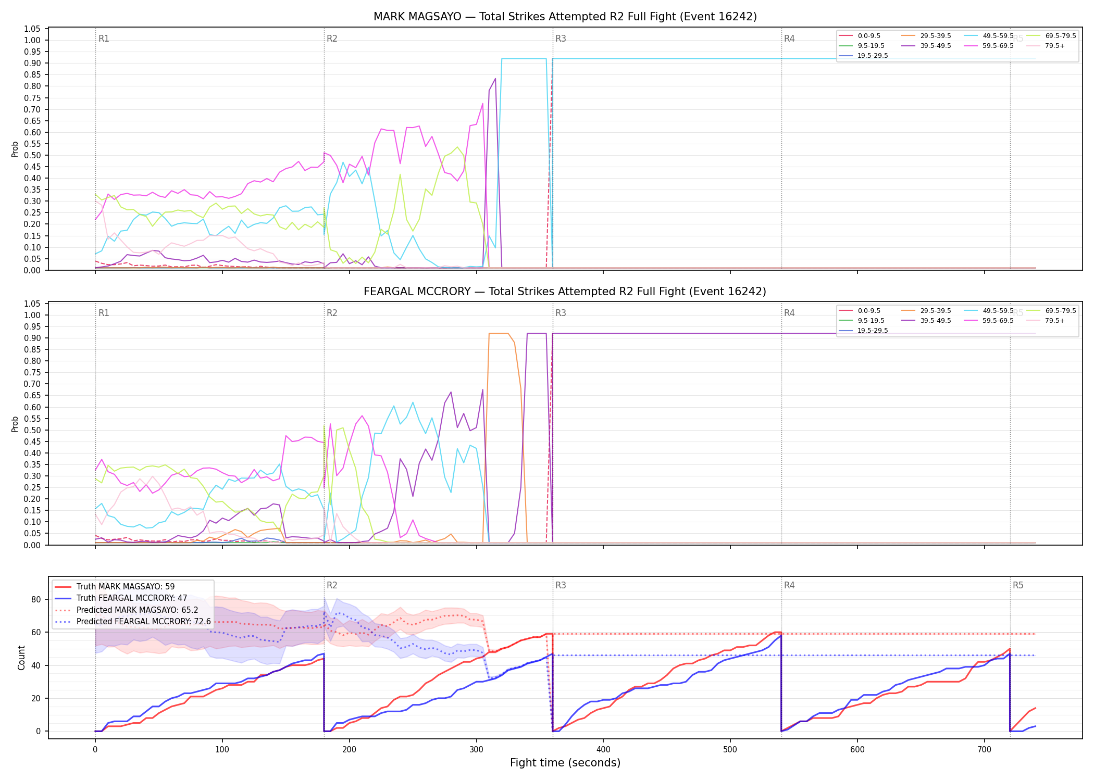Pick the 9.5-19.5 legend entry in McCrory chart
This screenshot has height=781, width=1094.
coord(862,321)
